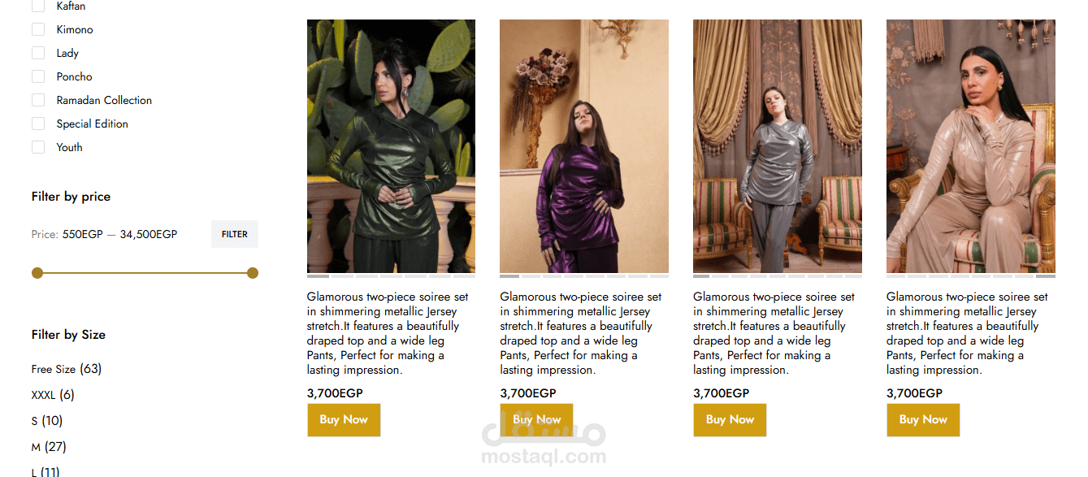1088x477 pixels.
Task: Enable the Ramadan Collection checkbox
Action: point(38,100)
